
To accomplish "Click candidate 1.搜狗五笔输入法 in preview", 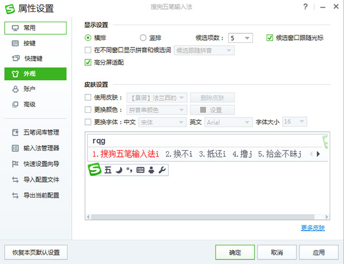I will 126,154.
